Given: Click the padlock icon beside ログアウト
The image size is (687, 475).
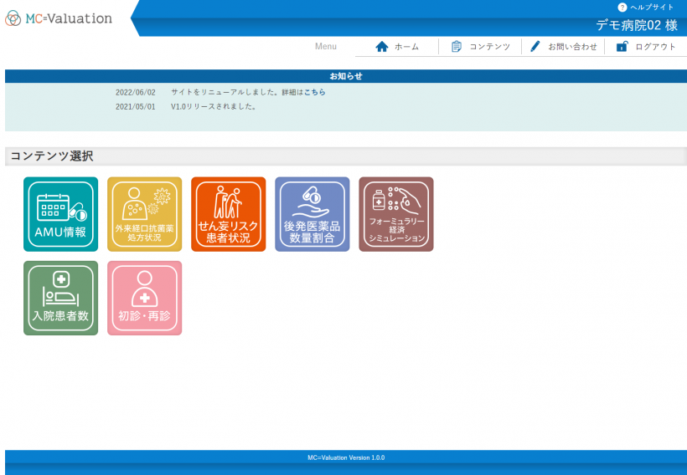Looking at the screenshot, I should (x=622, y=47).
